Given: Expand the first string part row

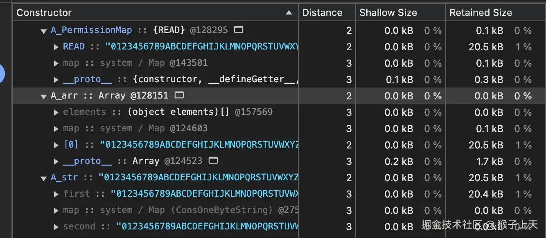Looking at the screenshot, I should 56,194.
